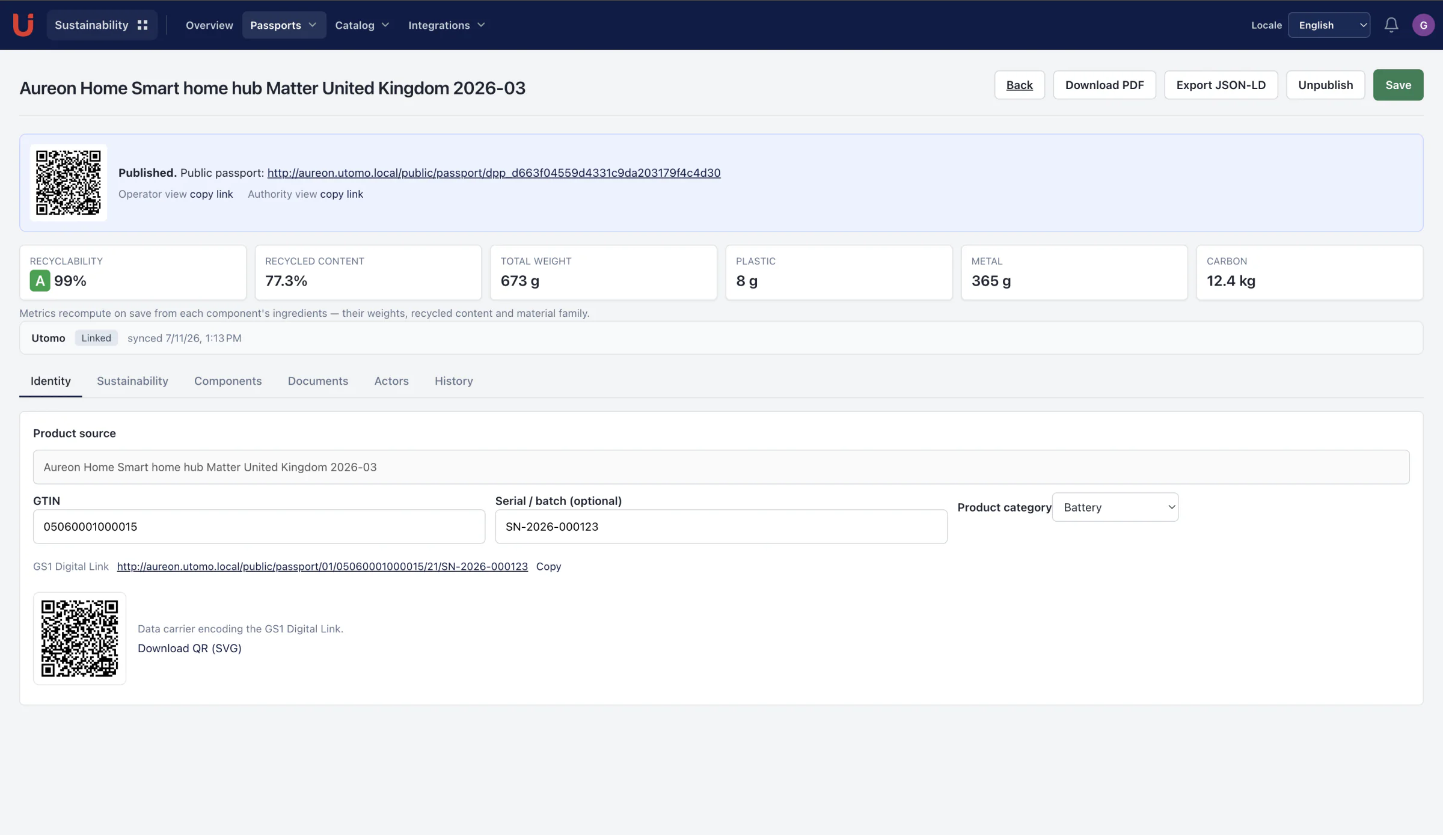
Task: Click Copy next to GS1 Digital Link
Action: point(548,566)
